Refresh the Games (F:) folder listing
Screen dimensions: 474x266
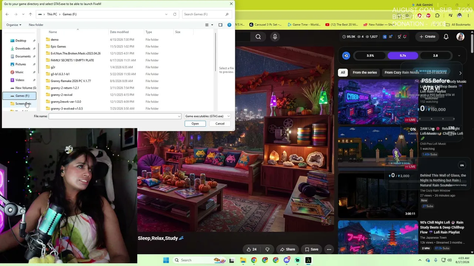175,14
